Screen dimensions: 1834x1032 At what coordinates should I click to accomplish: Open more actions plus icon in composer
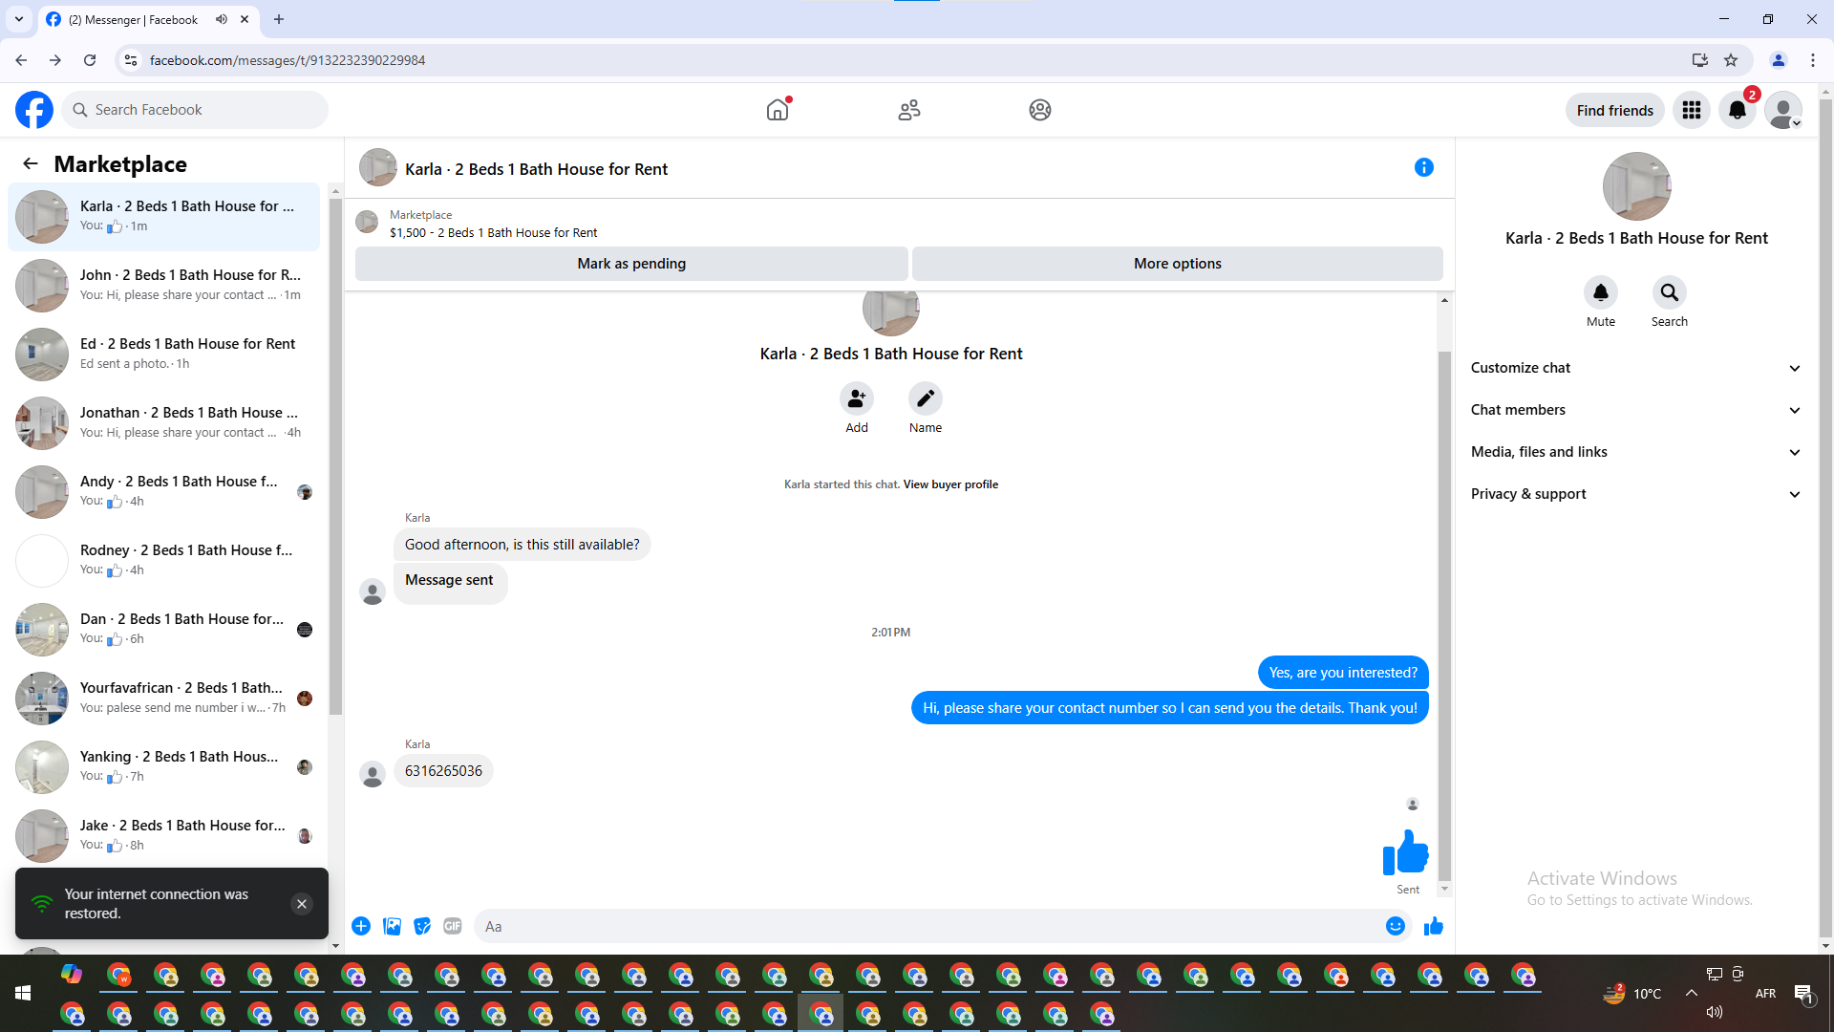(361, 926)
